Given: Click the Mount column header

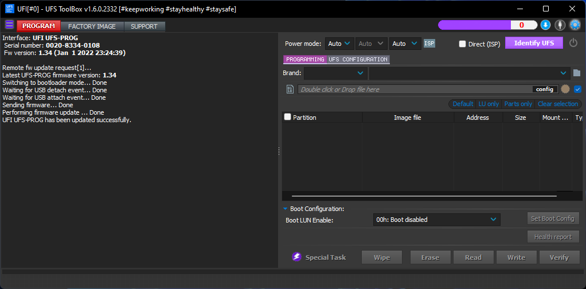Looking at the screenshot, I should [556, 118].
